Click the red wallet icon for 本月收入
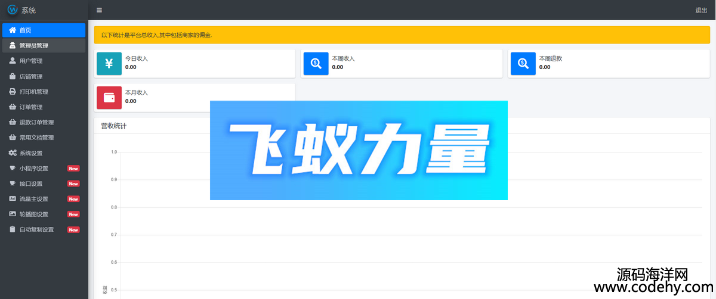 pyautogui.click(x=109, y=97)
